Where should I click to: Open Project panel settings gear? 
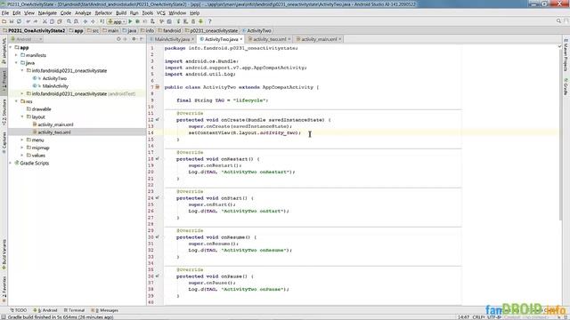[x=134, y=39]
